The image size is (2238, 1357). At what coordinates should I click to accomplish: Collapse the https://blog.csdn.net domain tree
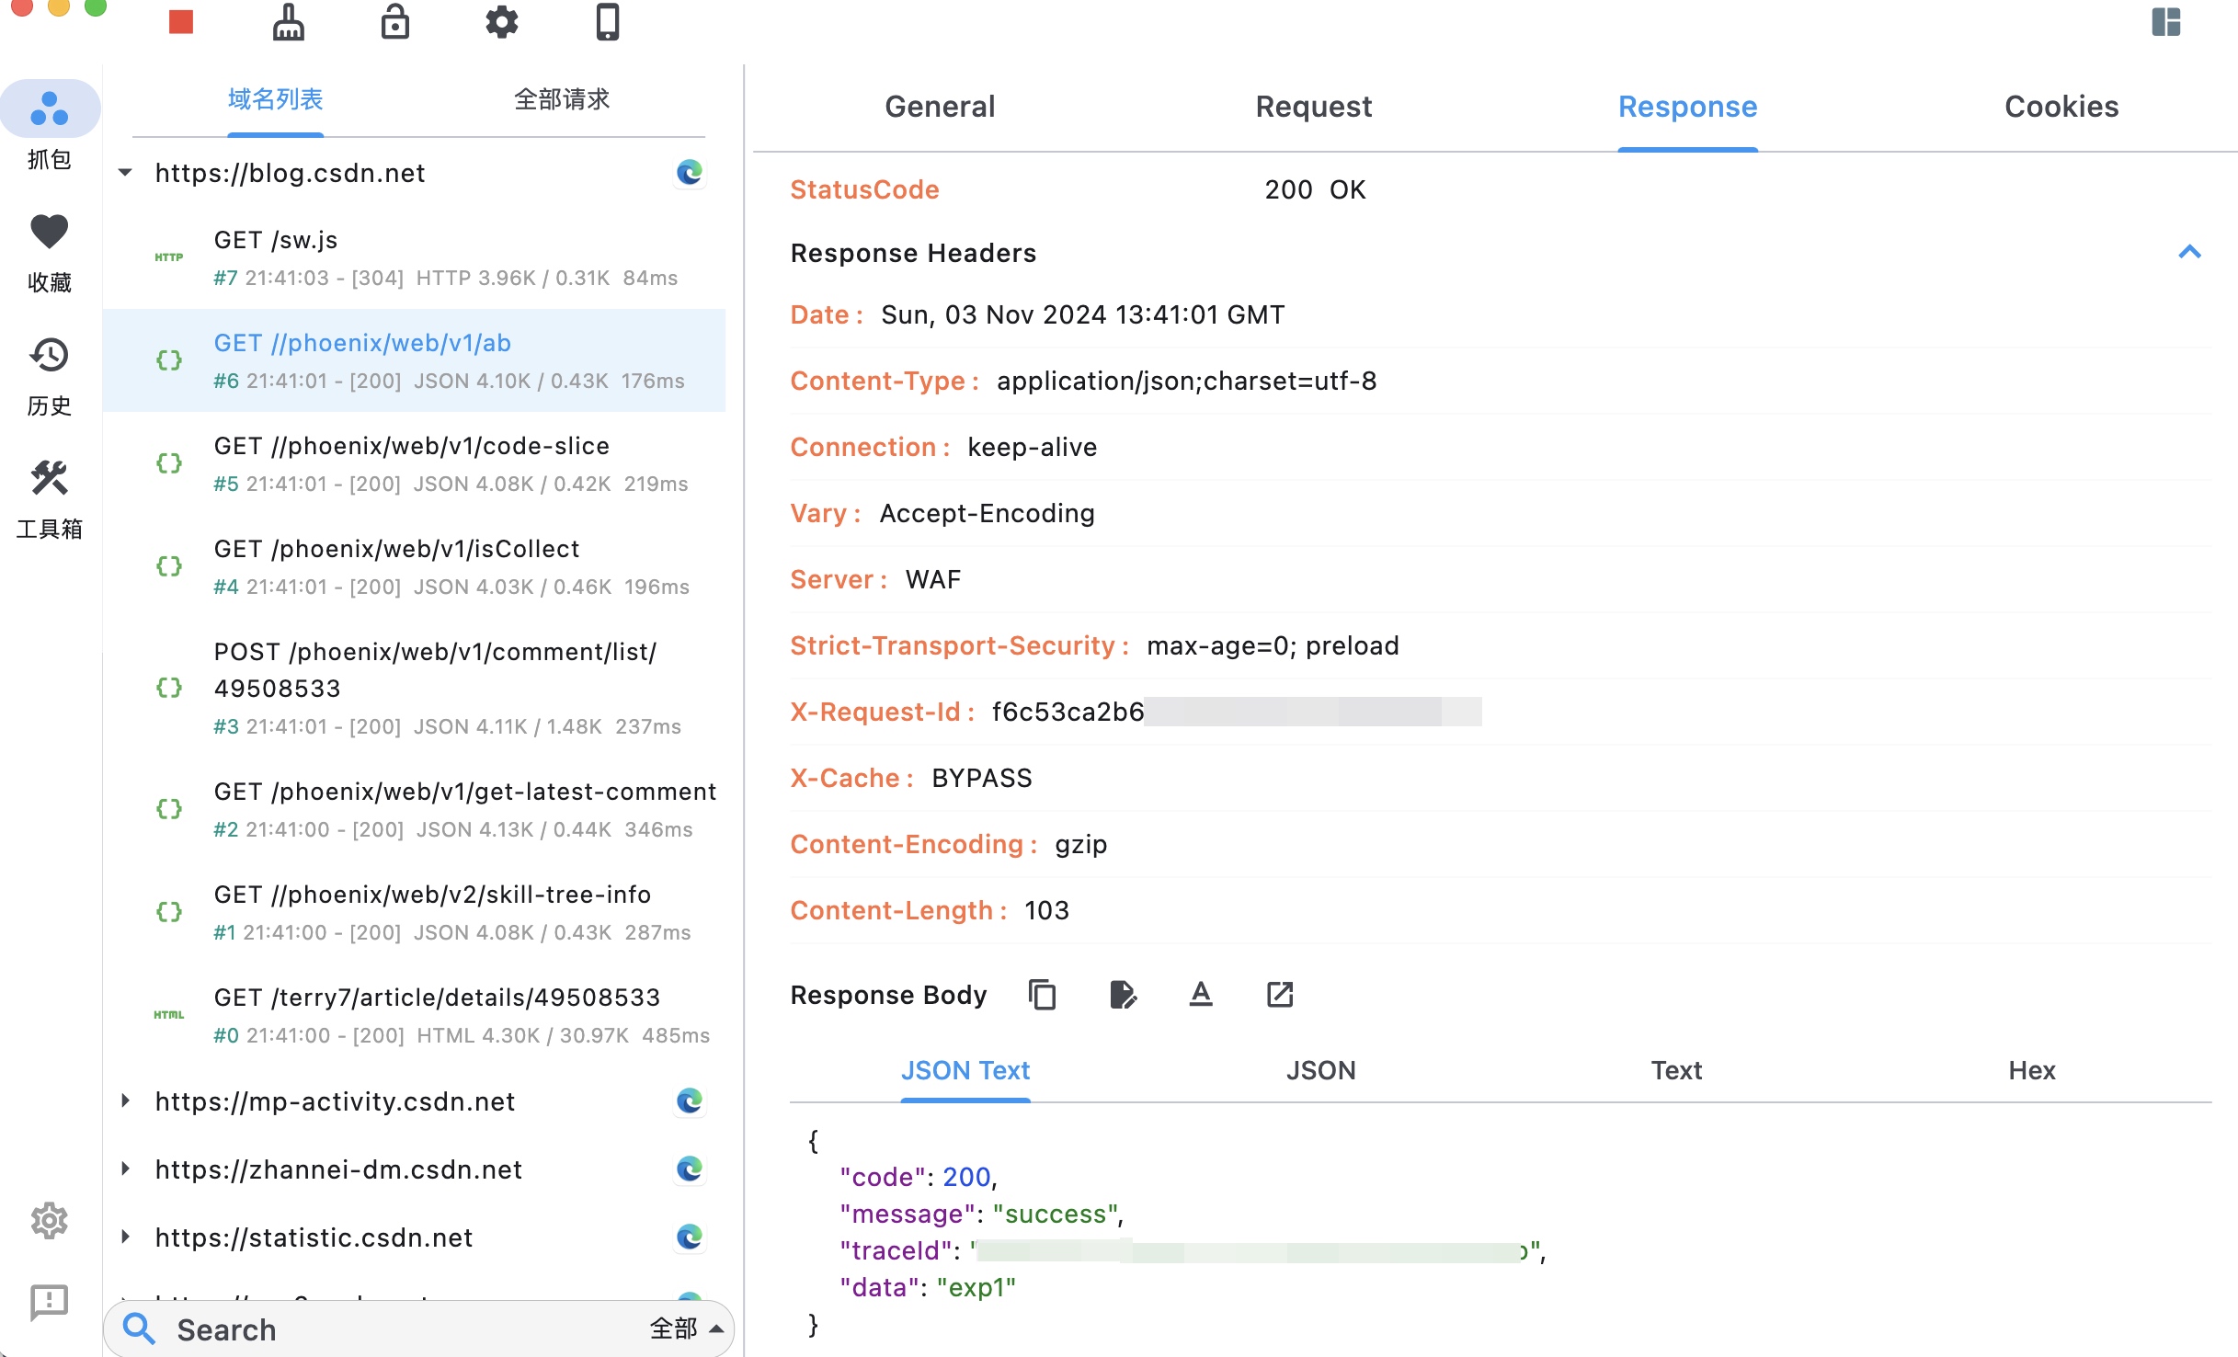[126, 173]
